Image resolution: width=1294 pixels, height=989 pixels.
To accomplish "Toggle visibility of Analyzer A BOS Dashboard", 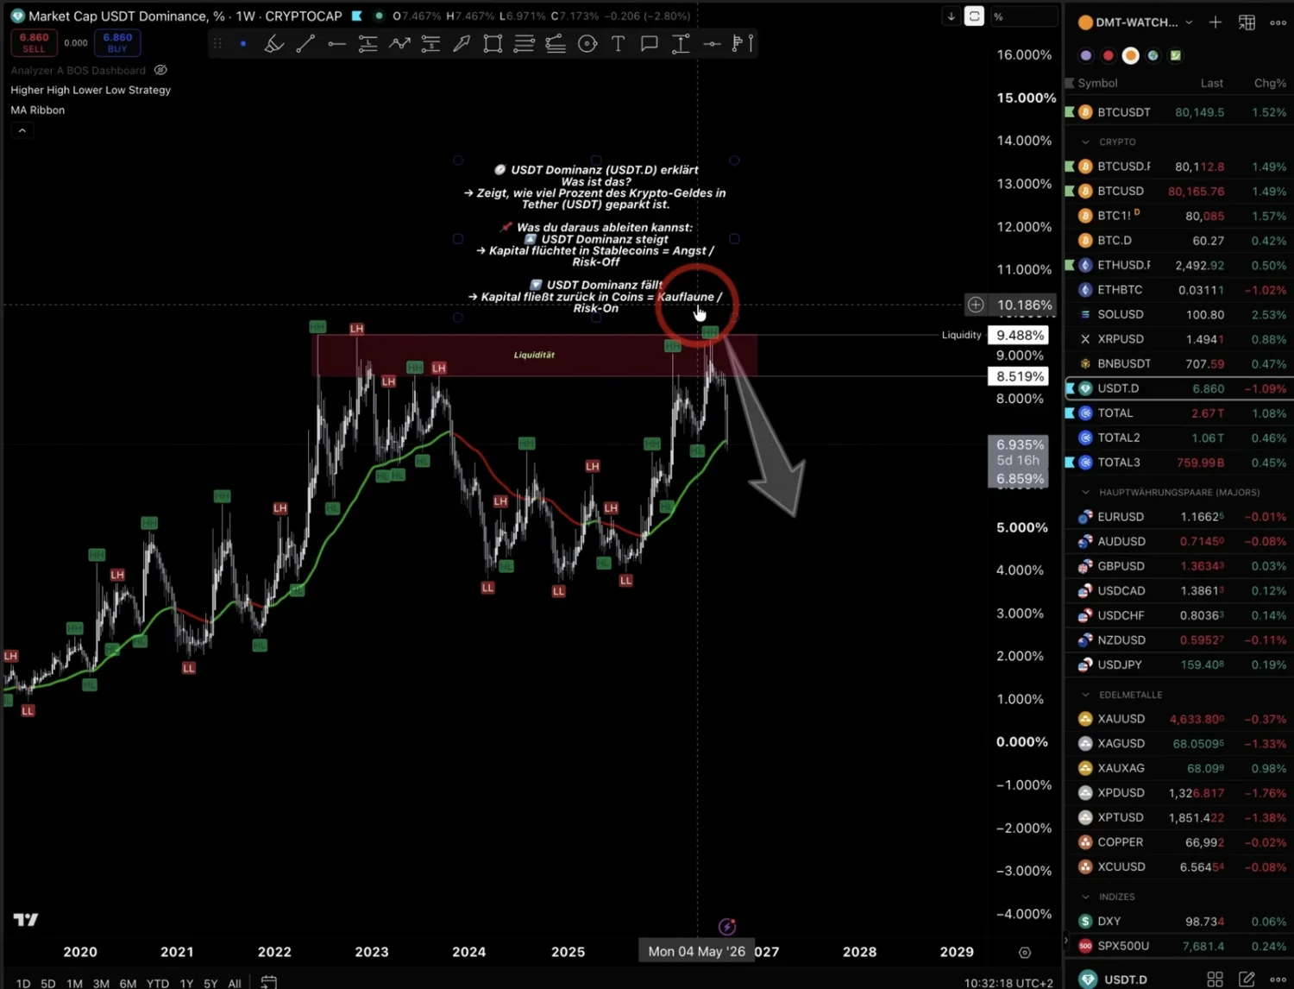I will coord(160,70).
